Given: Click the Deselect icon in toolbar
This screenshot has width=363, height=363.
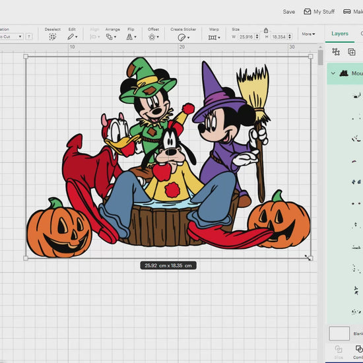Looking at the screenshot, I should 53,37.
